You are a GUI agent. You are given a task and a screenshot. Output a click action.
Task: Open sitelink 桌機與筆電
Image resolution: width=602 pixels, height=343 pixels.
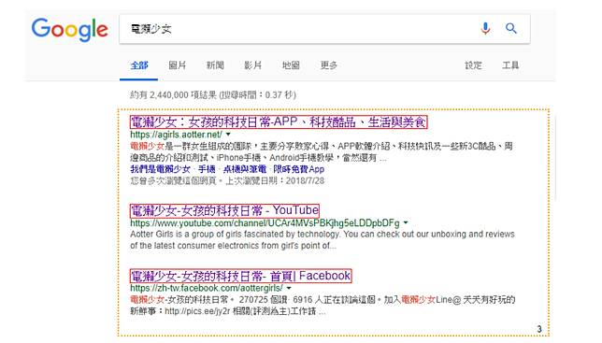pos(245,169)
